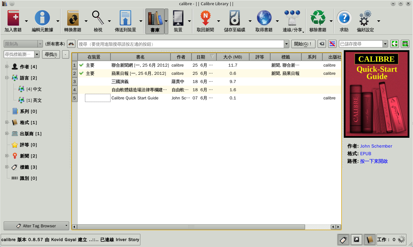Expand the 格式 [1] tree node
The image size is (413, 247).
[x=7, y=122]
